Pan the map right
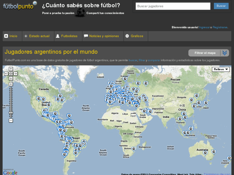234x175 pixels. click(15, 74)
